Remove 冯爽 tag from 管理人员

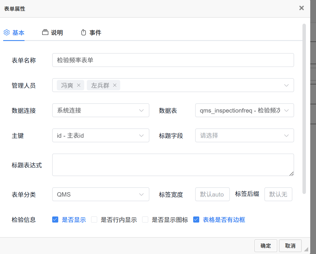pyautogui.click(x=78, y=85)
